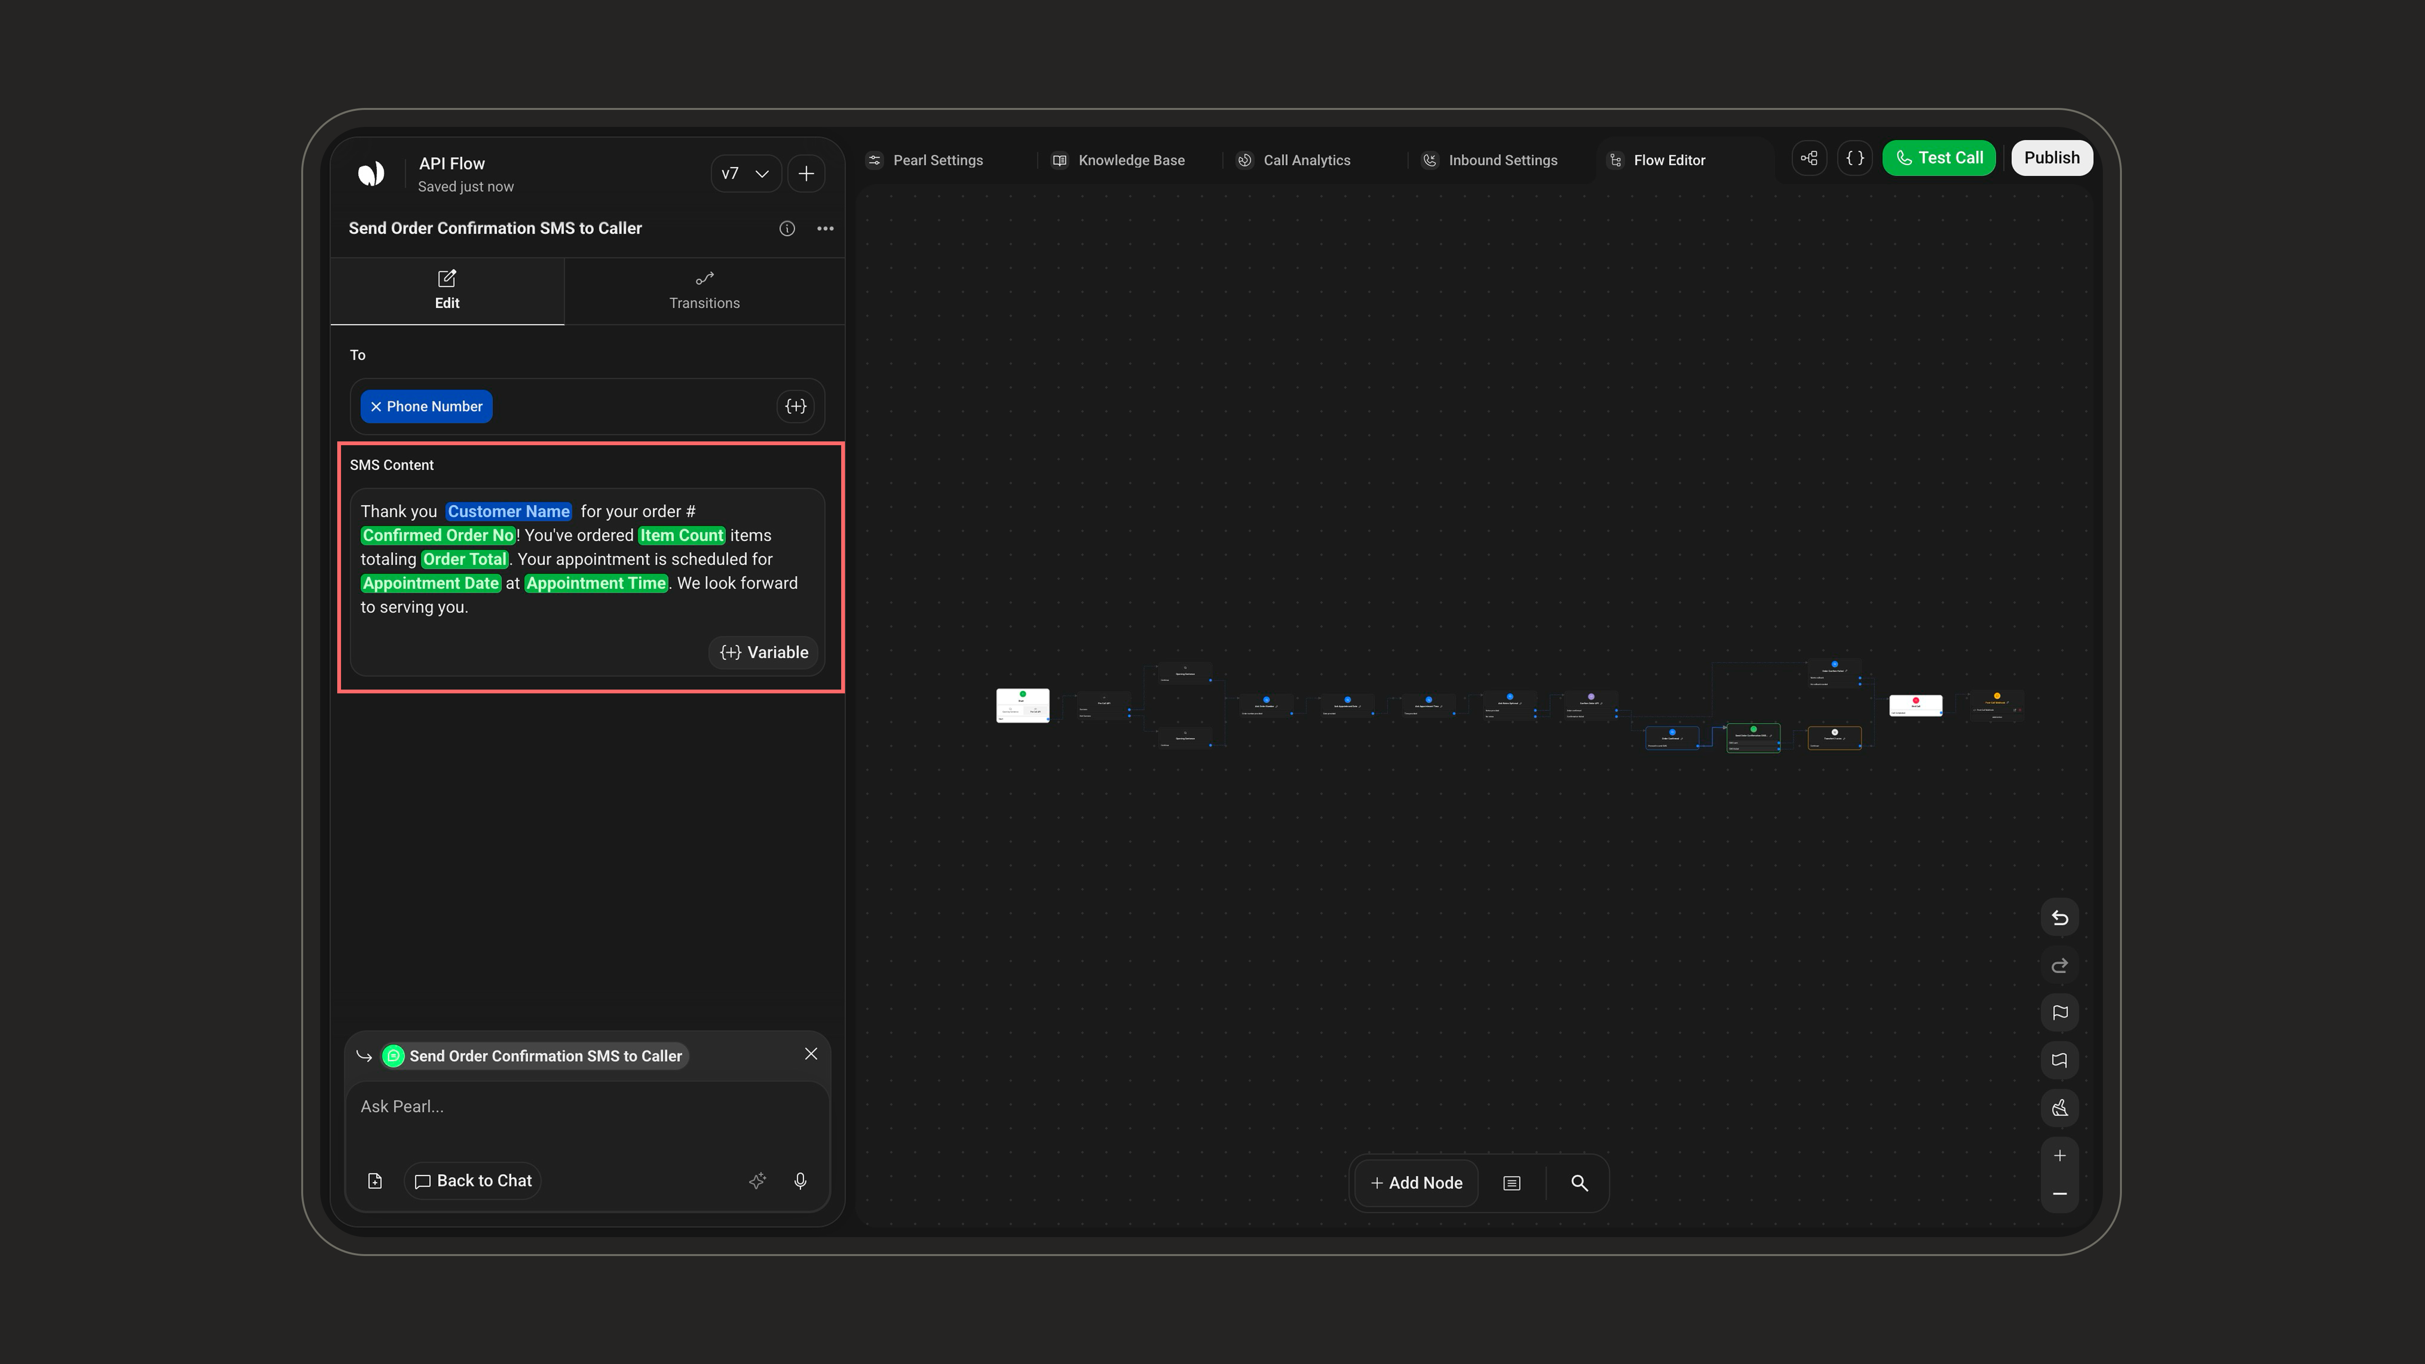The height and width of the screenshot is (1364, 2425).
Task: Click the Variable button in SMS Content
Action: 763,652
